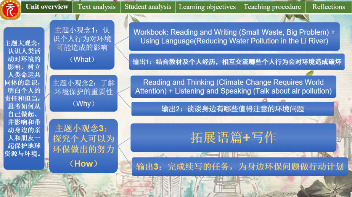The image size is (352, 197).
Task: Select the Learning objectives tab
Action: [207, 7]
